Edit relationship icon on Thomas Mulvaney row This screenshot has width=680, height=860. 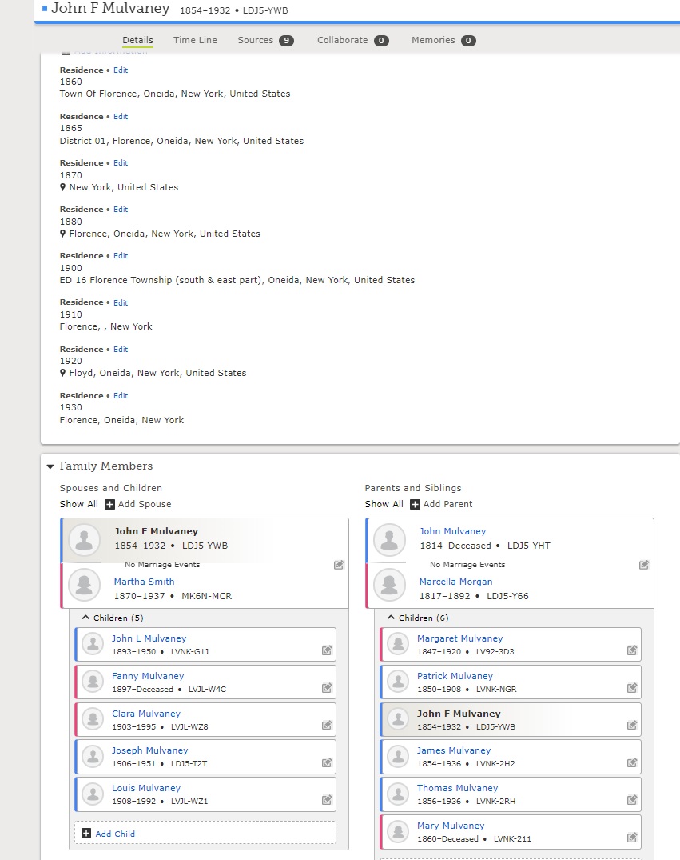[632, 800]
